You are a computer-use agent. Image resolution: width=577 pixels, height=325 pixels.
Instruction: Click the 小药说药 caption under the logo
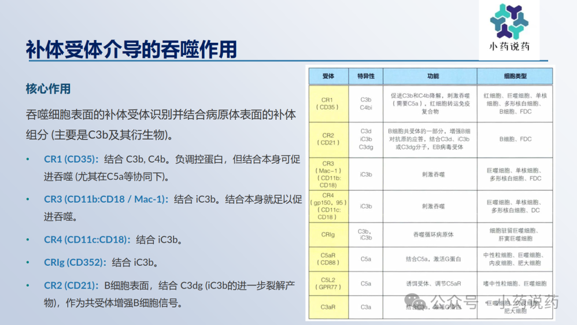(509, 47)
